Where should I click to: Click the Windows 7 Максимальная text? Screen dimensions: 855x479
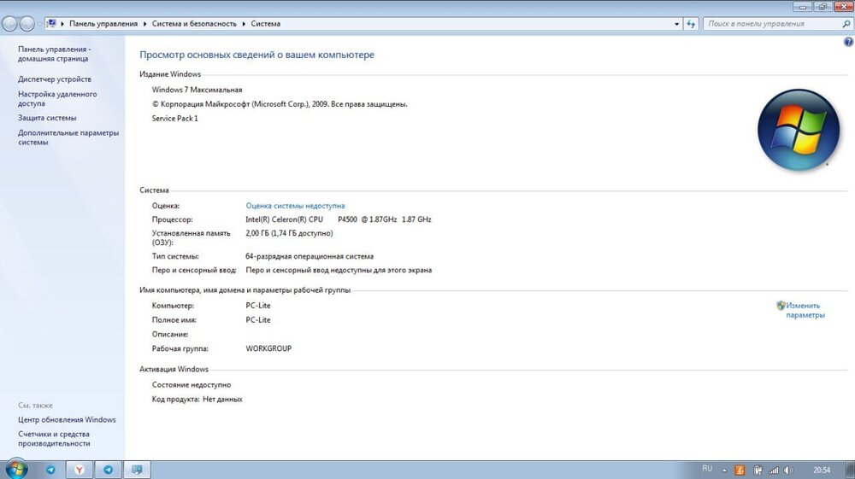197,90
